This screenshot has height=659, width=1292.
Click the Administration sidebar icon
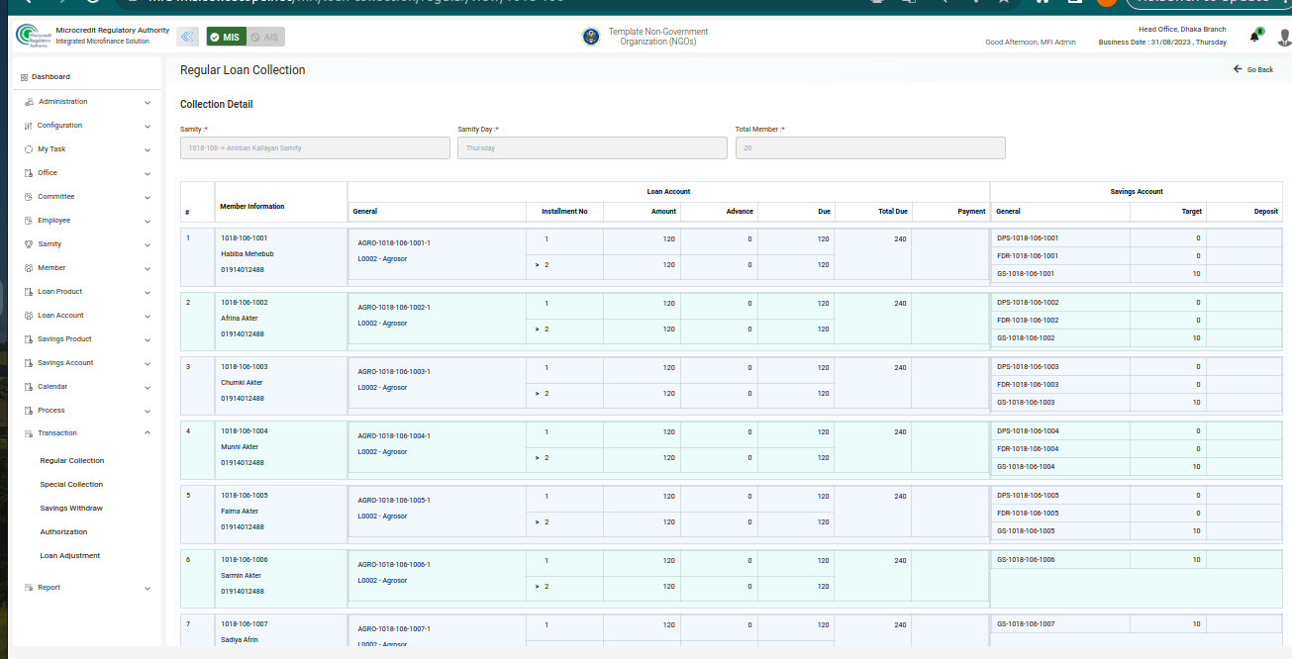pyautogui.click(x=29, y=102)
